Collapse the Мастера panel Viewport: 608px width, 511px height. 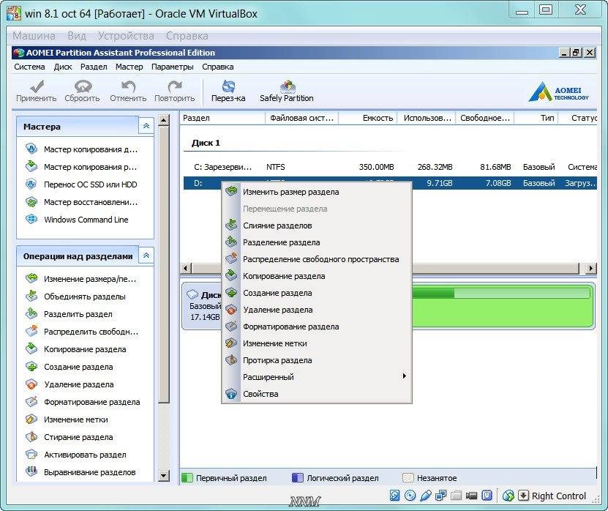146,126
